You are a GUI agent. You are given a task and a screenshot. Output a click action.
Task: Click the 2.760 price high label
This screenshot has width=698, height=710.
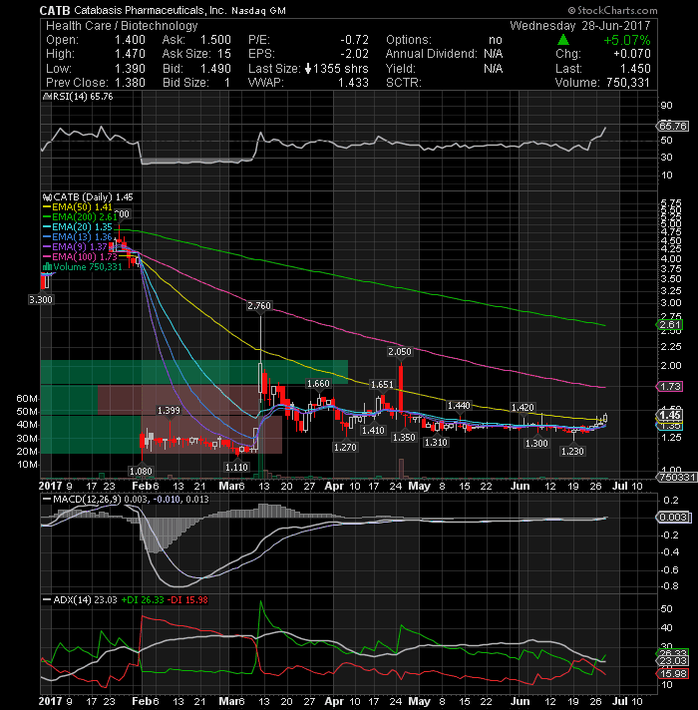point(259,306)
